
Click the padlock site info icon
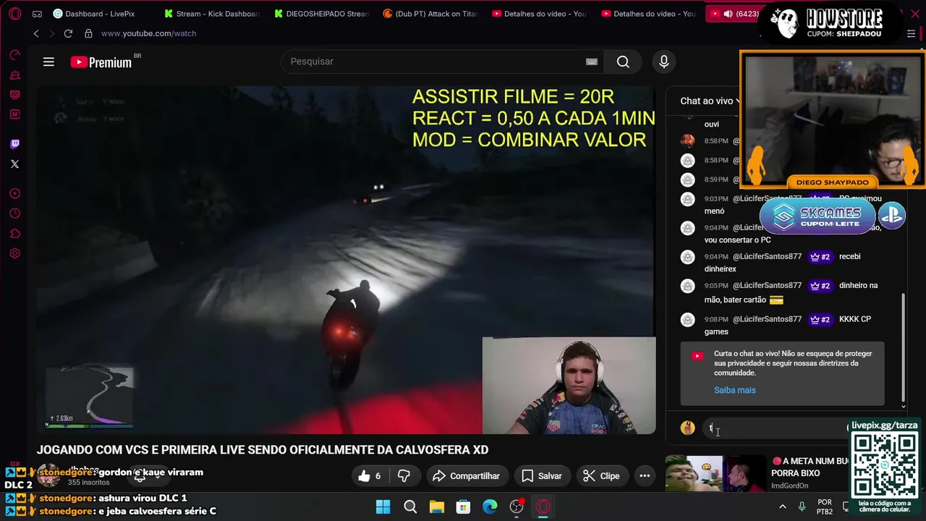pyautogui.click(x=88, y=33)
